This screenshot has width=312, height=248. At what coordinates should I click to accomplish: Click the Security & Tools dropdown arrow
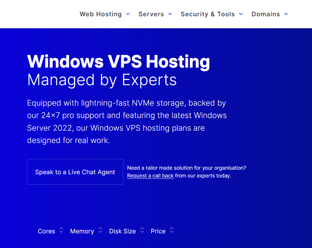point(241,14)
